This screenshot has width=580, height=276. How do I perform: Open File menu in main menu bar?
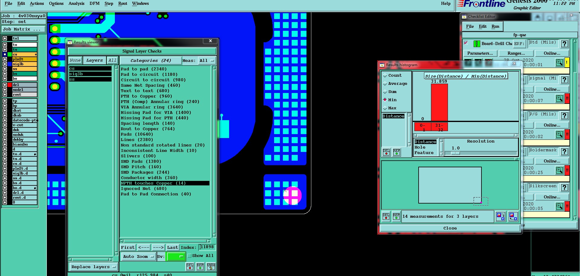[x=8, y=4]
